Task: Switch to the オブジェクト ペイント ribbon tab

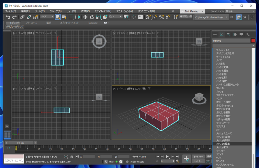Action: [x=69, y=23]
